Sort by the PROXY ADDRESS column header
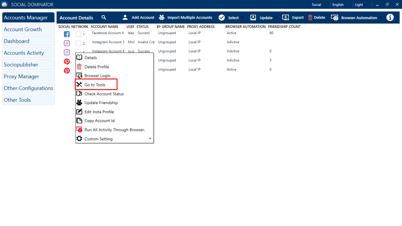The width and height of the screenshot is (402, 226). 201,27
